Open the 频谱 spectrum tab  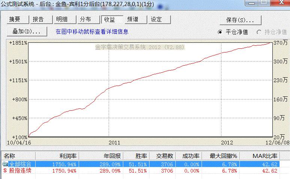[x=136, y=20]
